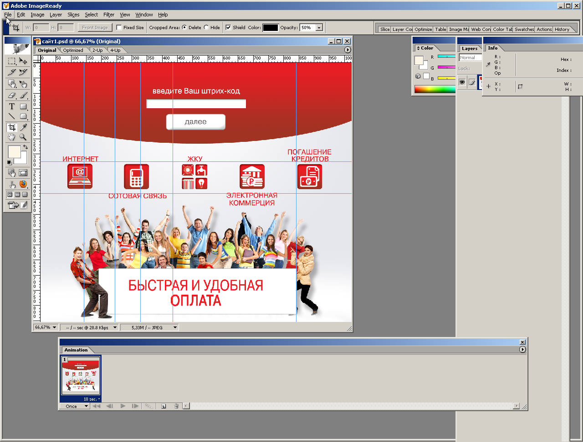Select Delete for cropped area
The height and width of the screenshot is (442, 583).
point(184,27)
